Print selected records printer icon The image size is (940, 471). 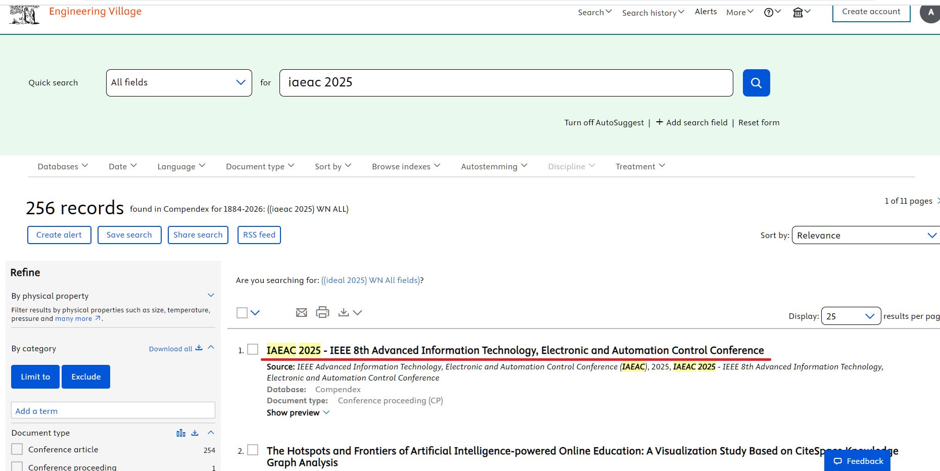point(322,312)
